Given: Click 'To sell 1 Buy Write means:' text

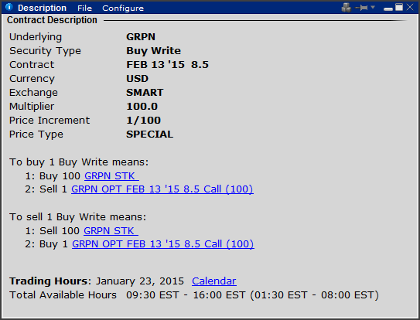Looking at the screenshot, I should (77, 217).
